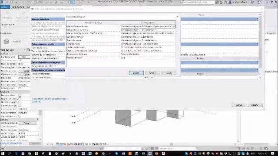Open the Autodesk App Store cart icon
This screenshot has width=278, height=156.
pyautogui.click(x=252, y=2)
